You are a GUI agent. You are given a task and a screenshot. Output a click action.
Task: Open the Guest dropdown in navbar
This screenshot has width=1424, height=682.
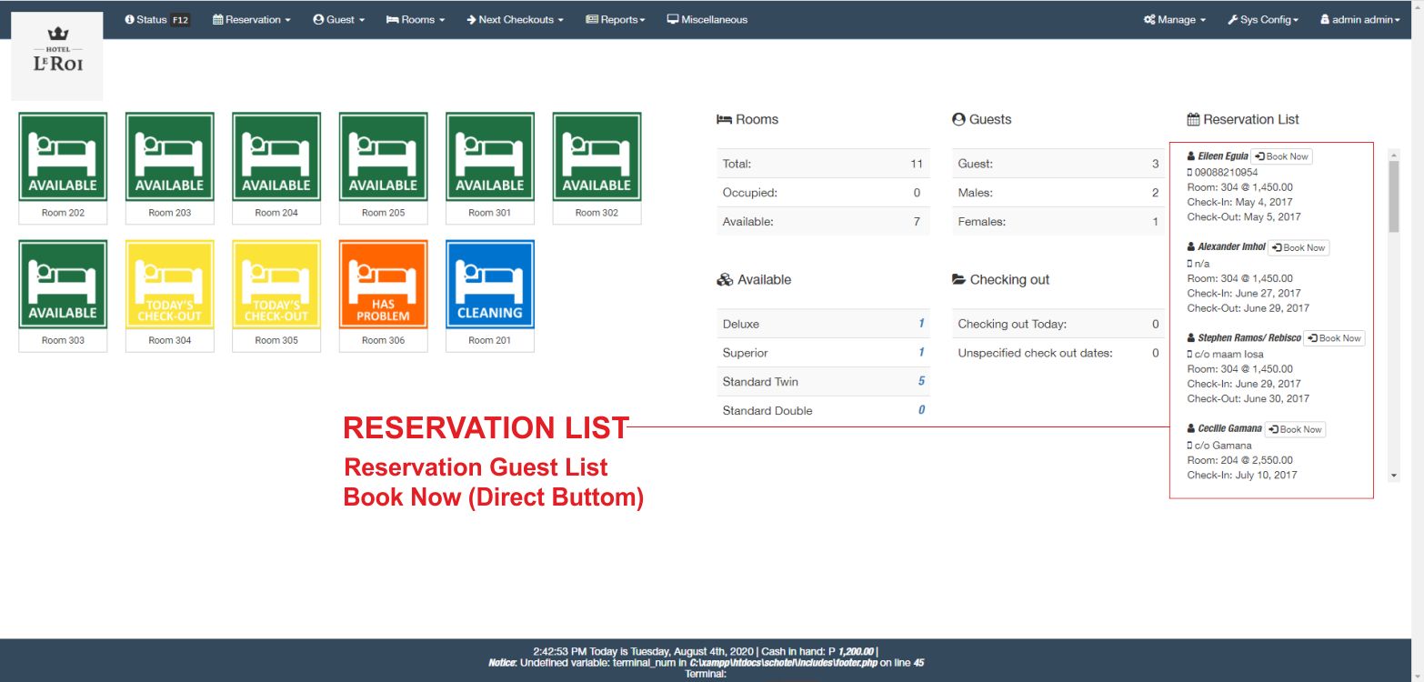[338, 20]
